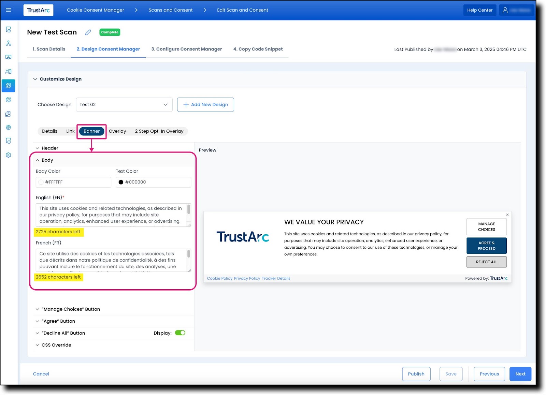Collapse the Body section

pyautogui.click(x=38, y=160)
